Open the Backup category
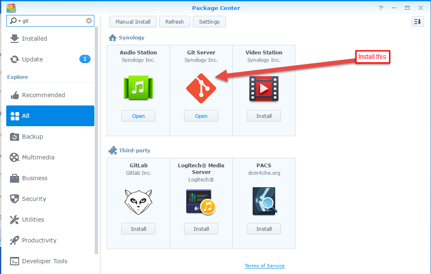The width and height of the screenshot is (431, 274). point(50,137)
